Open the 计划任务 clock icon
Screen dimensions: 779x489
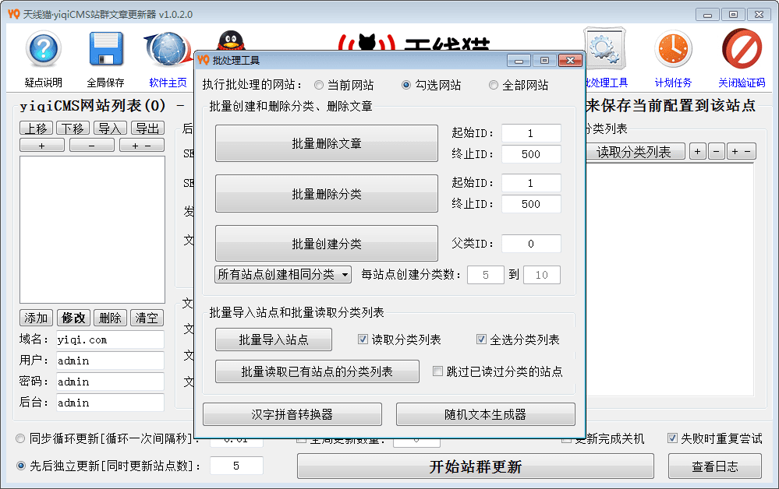pos(673,48)
